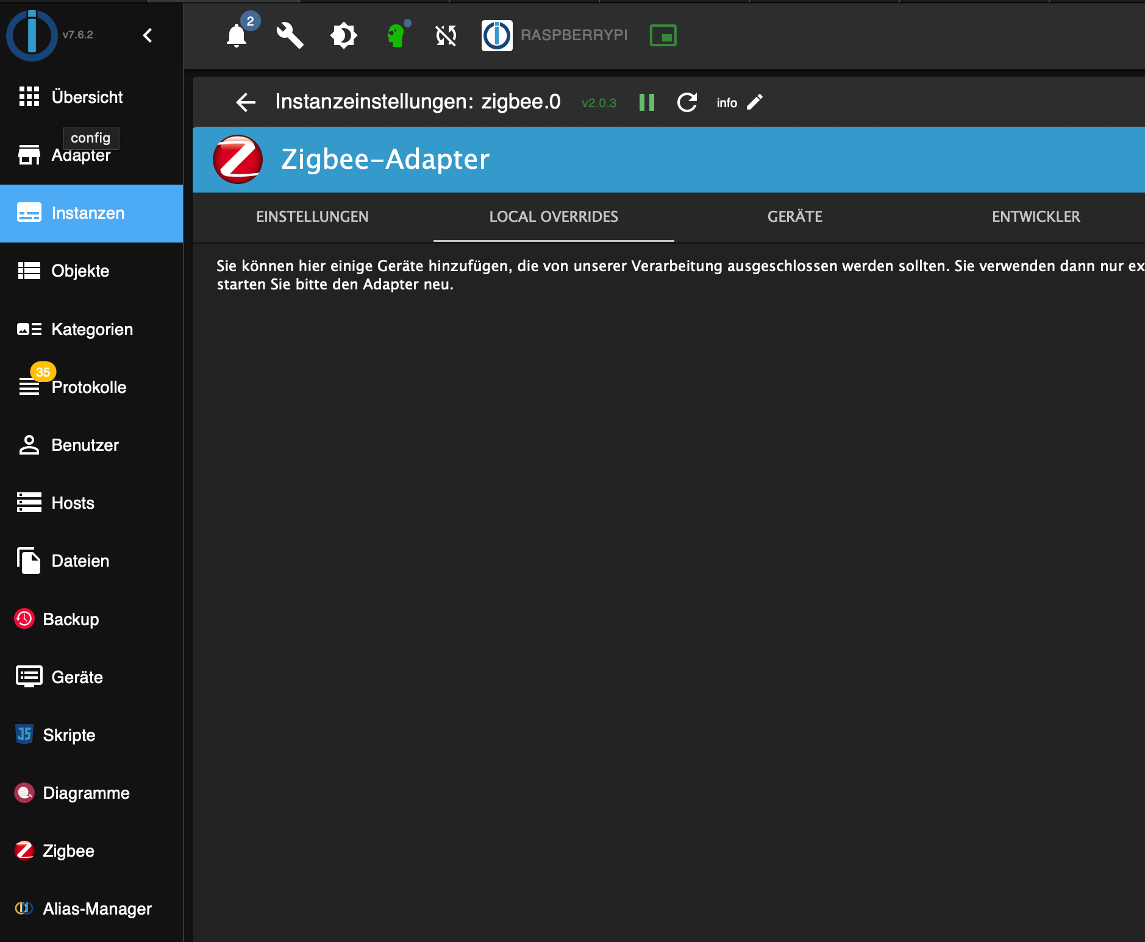Restart the zigbee.0 instance via reload icon
This screenshot has height=942, width=1145.
687,102
